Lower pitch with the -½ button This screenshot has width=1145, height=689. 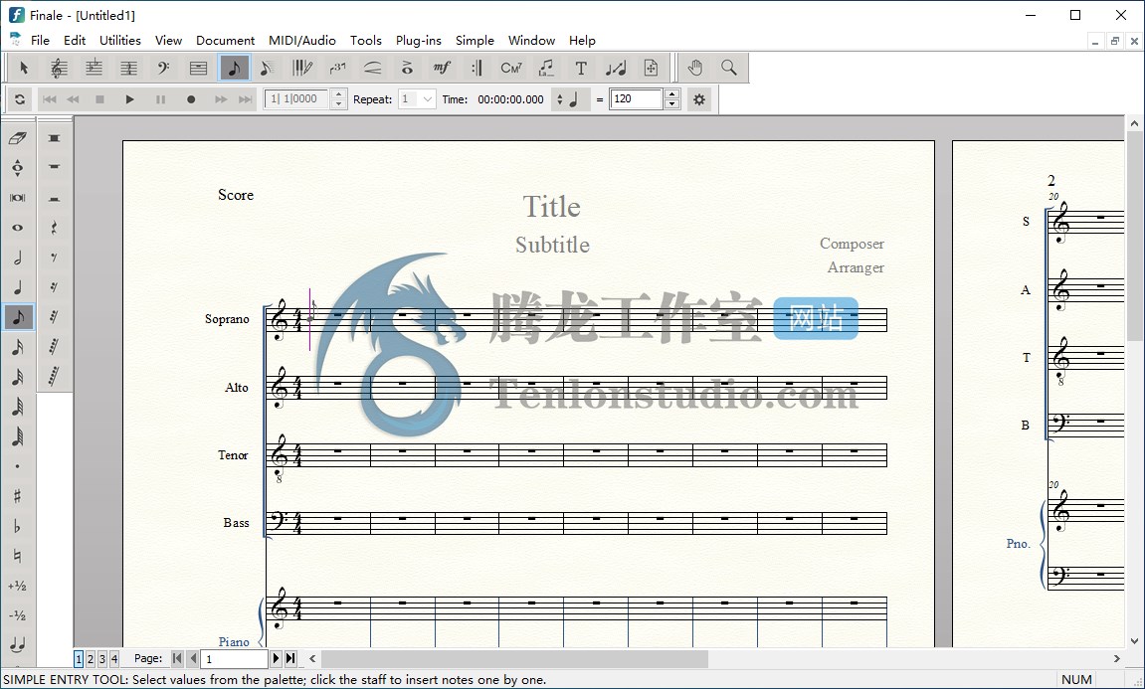point(18,616)
